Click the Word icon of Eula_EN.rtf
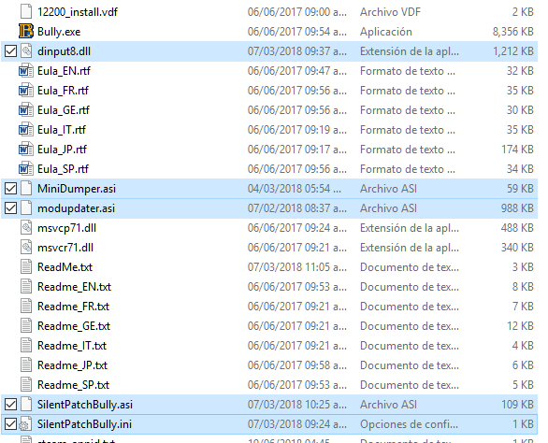 point(26,71)
